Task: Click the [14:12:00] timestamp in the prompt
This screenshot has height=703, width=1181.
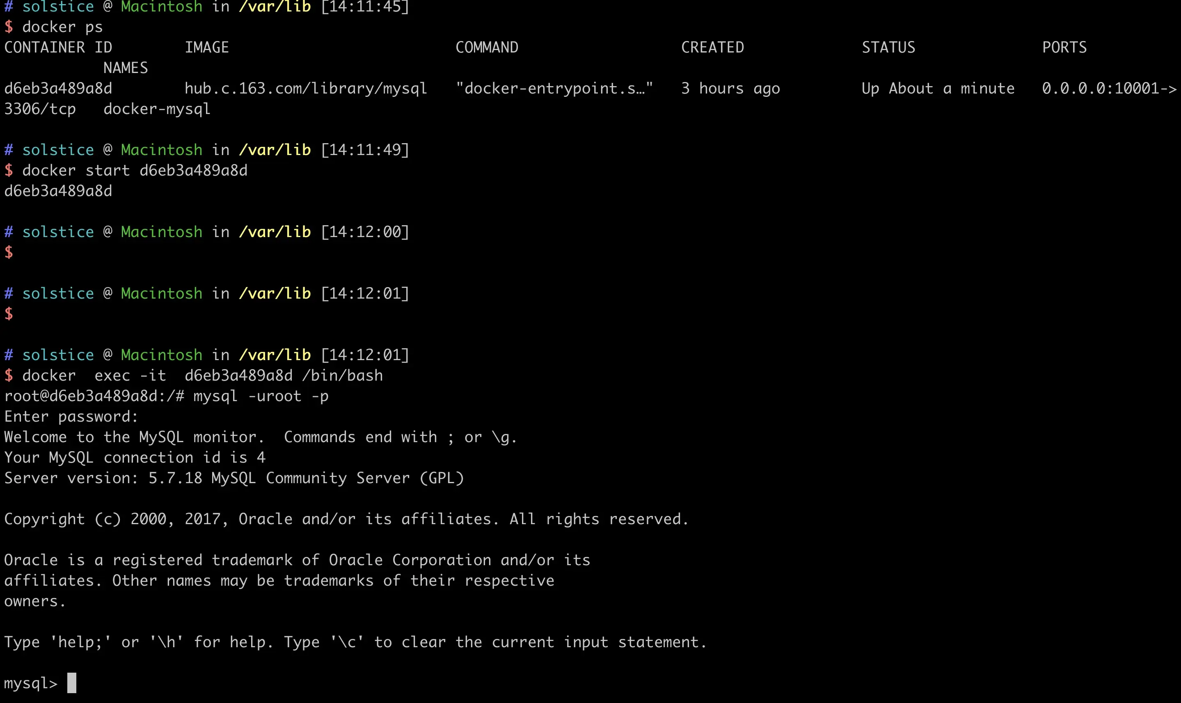Action: (364, 232)
